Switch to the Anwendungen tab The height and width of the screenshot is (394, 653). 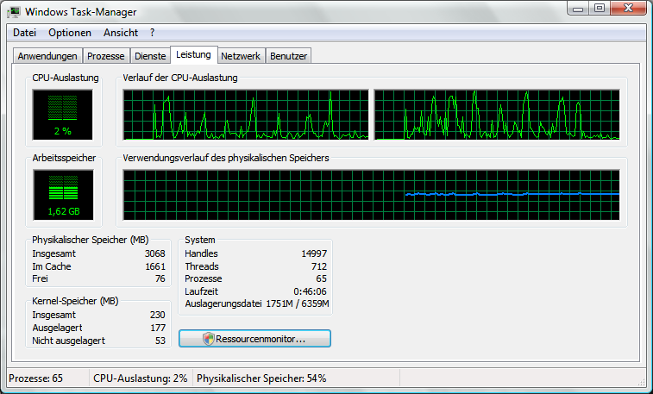coord(47,56)
